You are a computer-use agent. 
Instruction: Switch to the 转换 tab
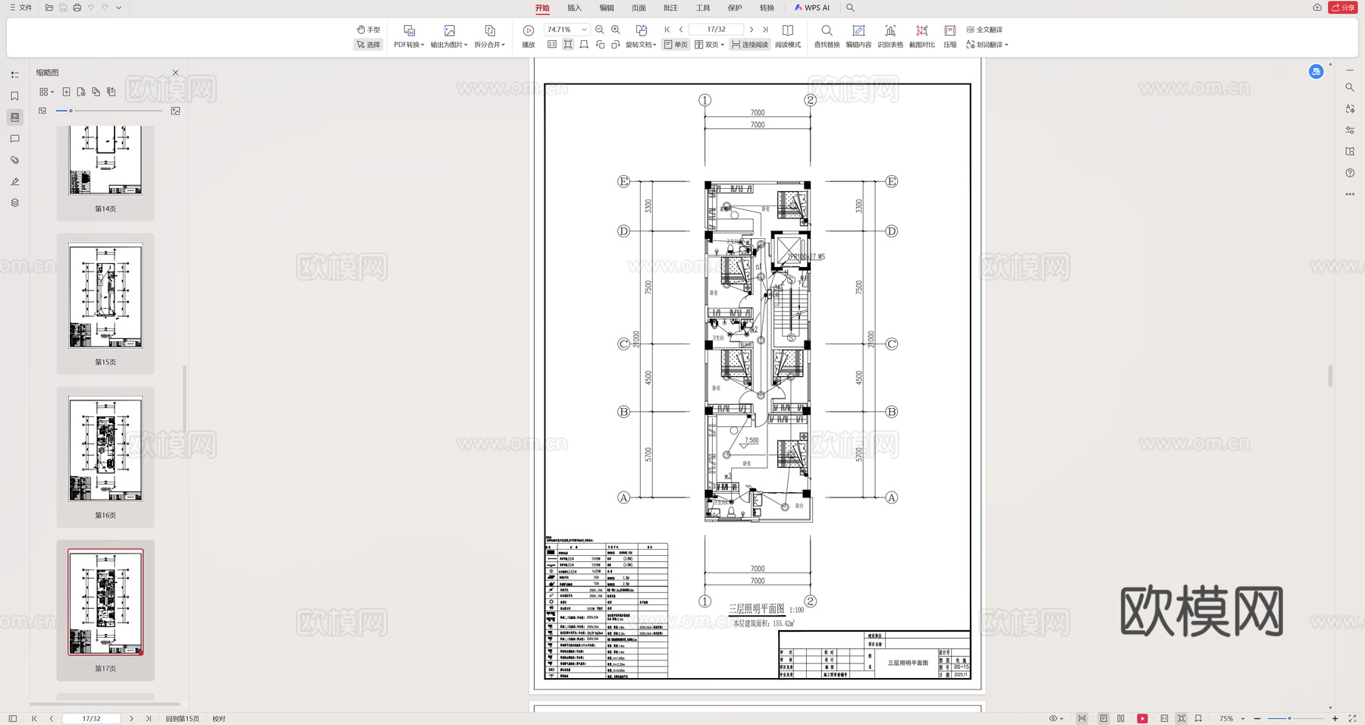(x=767, y=8)
